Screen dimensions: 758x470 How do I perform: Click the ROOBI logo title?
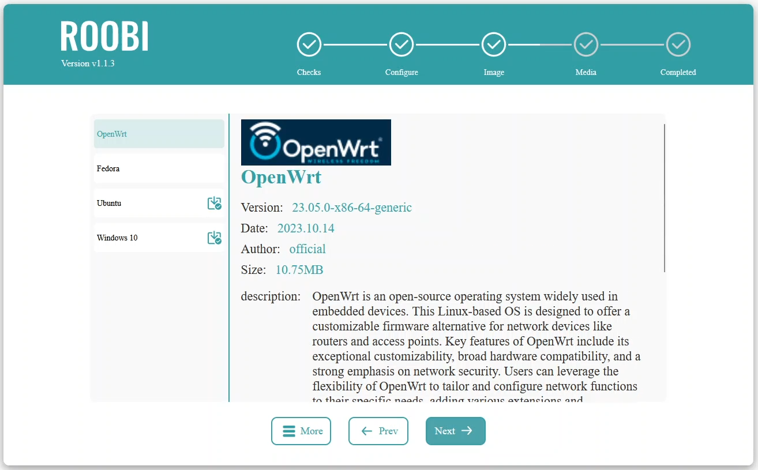[x=104, y=36]
